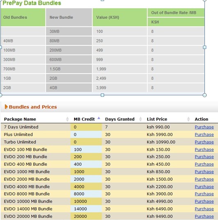Click the sort arrows beside List Price
The width and height of the screenshot is (218, 220).
188,119
